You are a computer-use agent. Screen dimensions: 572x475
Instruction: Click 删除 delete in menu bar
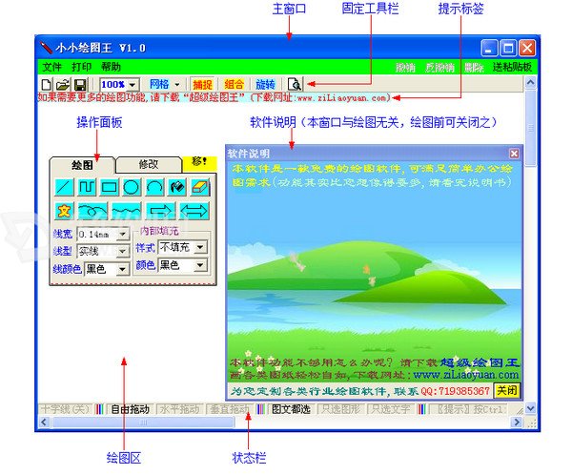tap(474, 68)
